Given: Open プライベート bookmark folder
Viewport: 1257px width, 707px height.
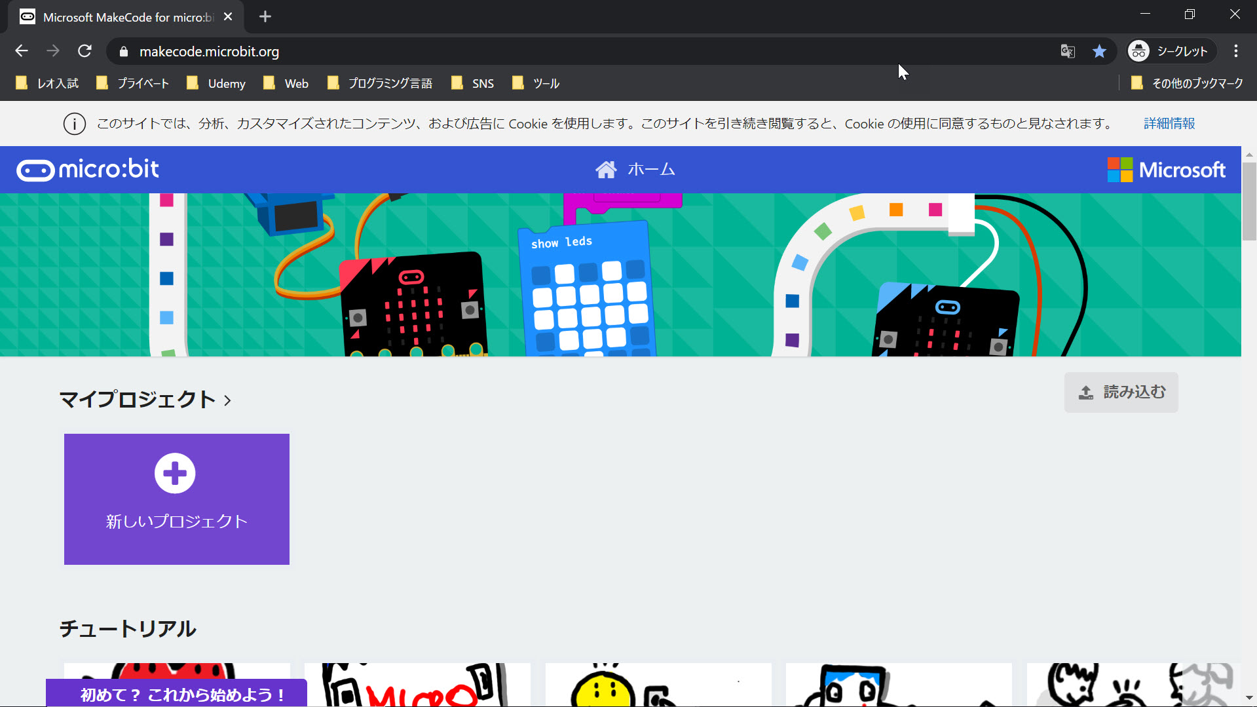Looking at the screenshot, I should point(132,83).
